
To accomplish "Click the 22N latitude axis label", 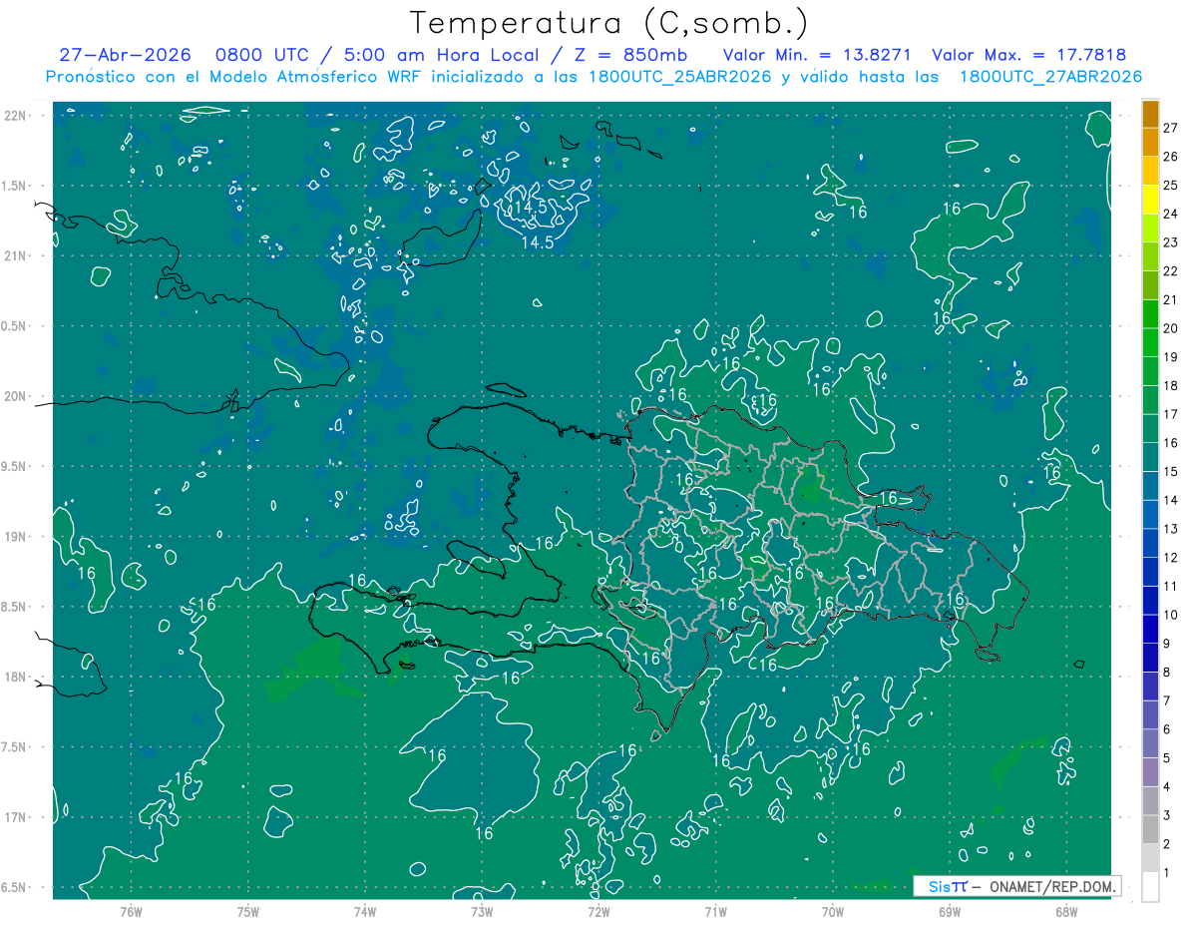I will (x=15, y=116).
